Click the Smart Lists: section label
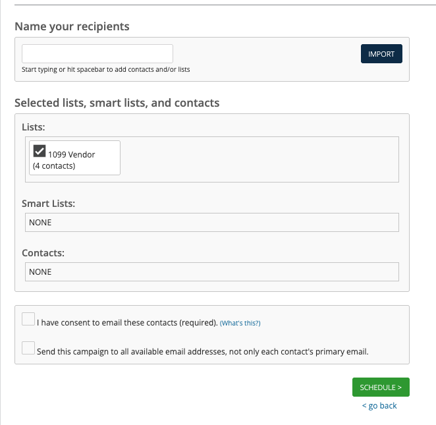 48,204
